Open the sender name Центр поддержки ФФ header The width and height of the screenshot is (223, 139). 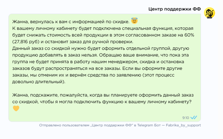pos(175,9)
